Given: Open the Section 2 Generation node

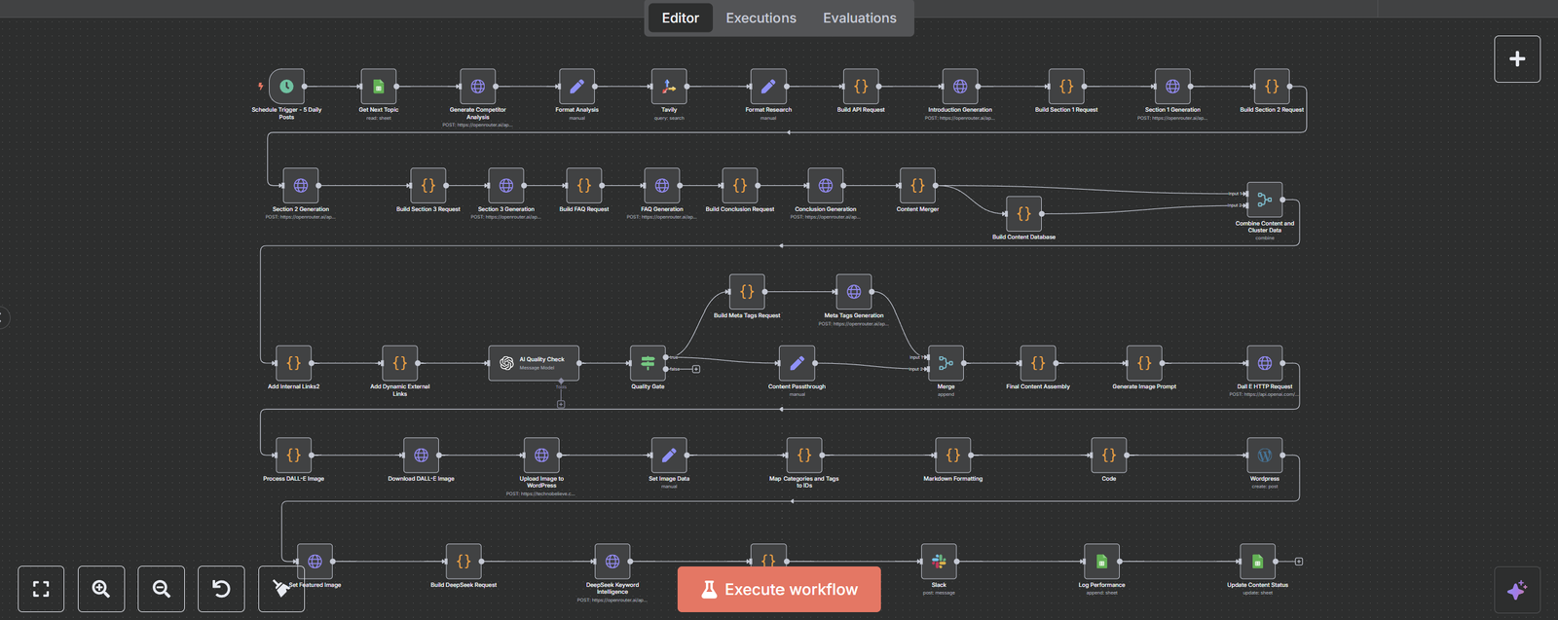Looking at the screenshot, I should 301,186.
